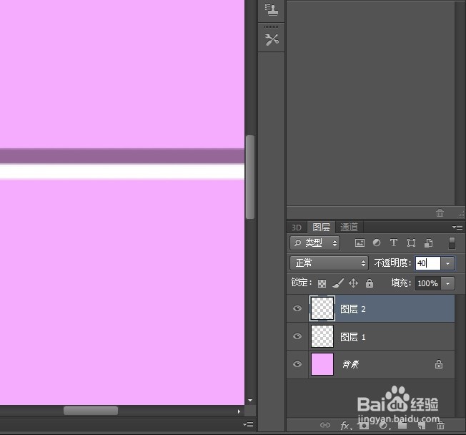Create a new layer icon
This screenshot has width=466, height=435.
coord(422,426)
